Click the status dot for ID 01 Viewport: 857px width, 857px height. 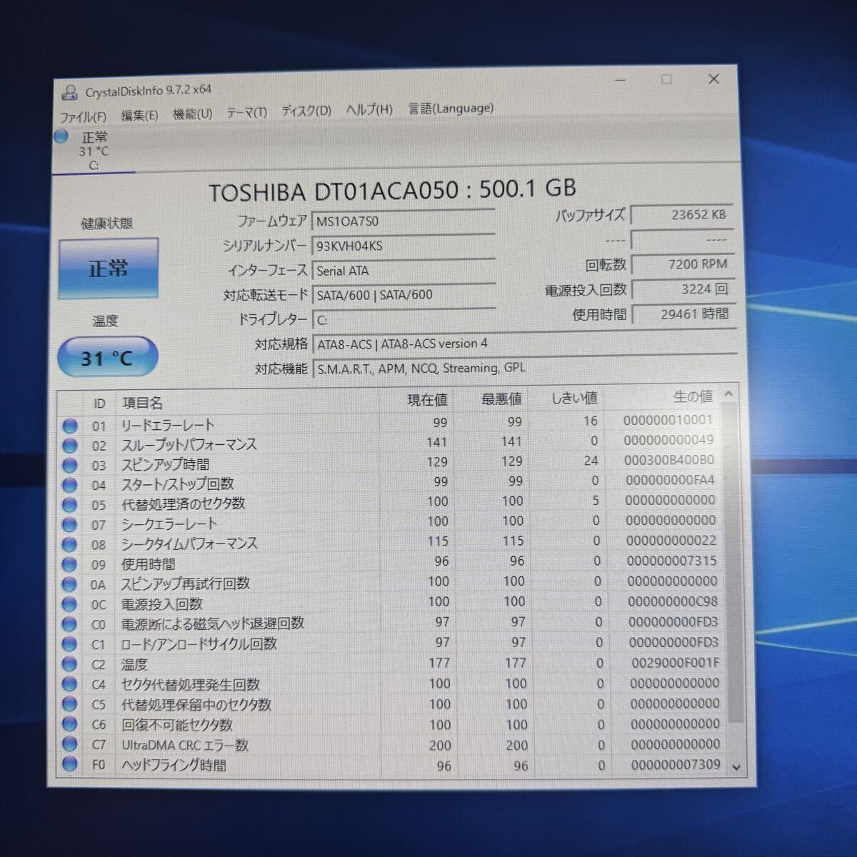[70, 426]
